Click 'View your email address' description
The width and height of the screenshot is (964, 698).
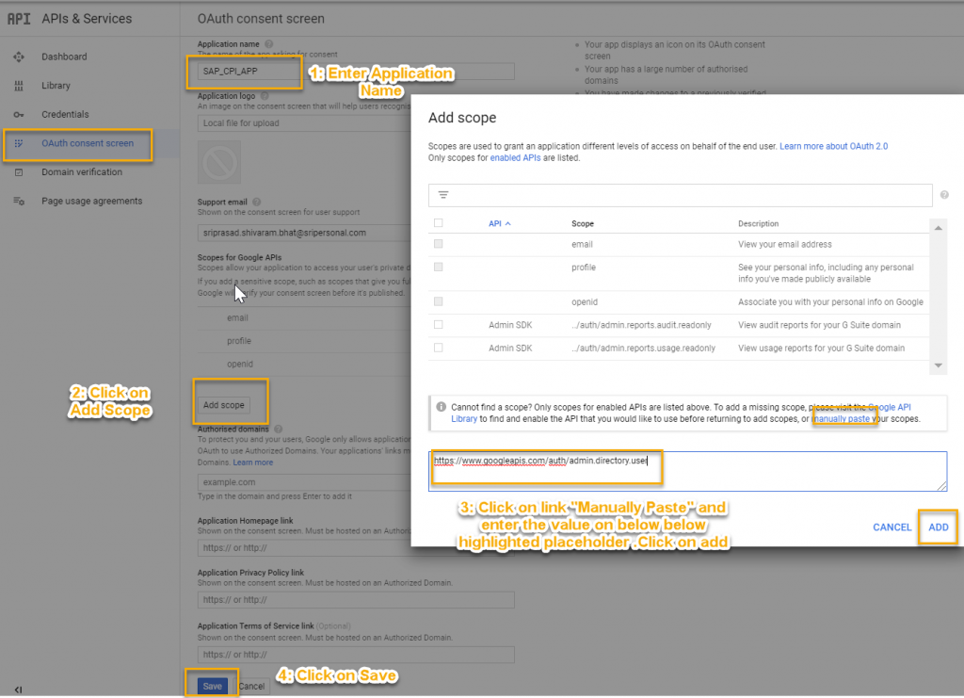point(784,244)
